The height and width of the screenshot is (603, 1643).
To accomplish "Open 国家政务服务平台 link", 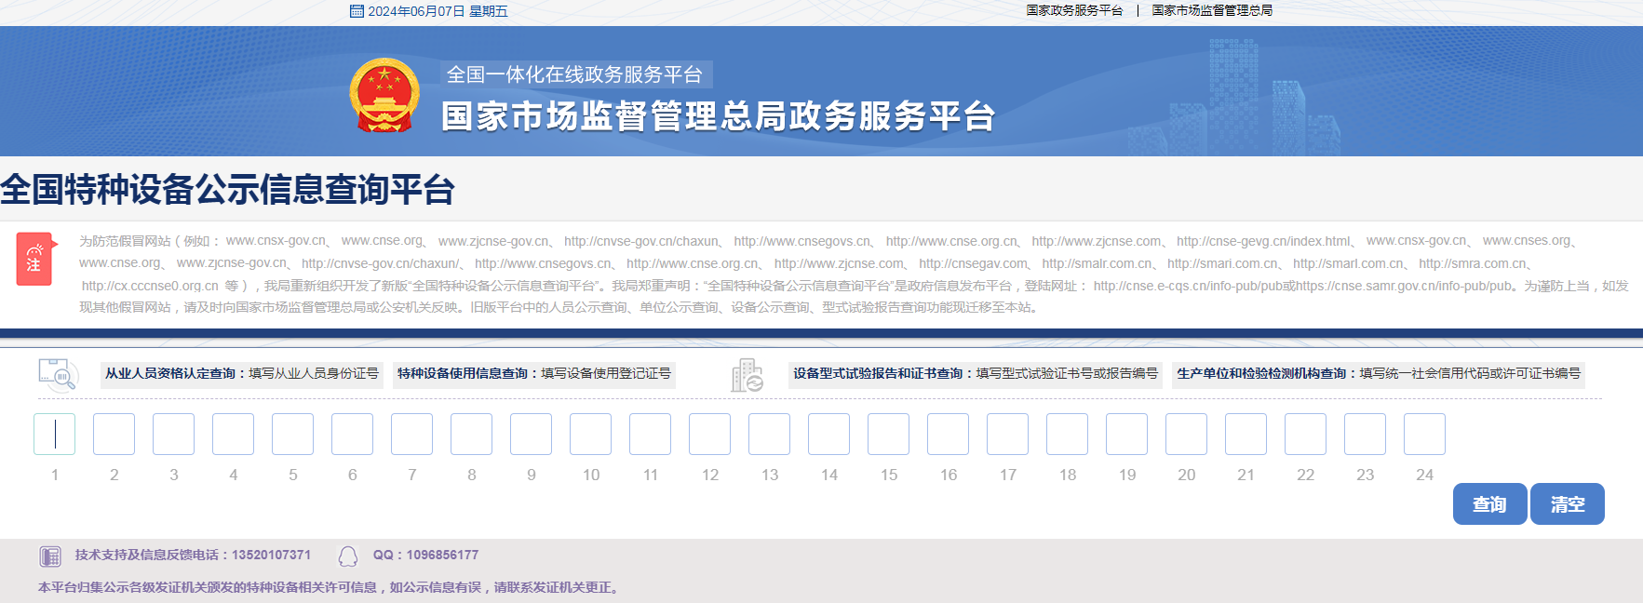I will 1074,10.
